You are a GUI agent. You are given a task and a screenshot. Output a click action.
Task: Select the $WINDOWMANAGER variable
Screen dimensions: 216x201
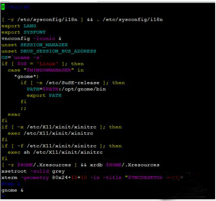pyautogui.click(x=49, y=70)
